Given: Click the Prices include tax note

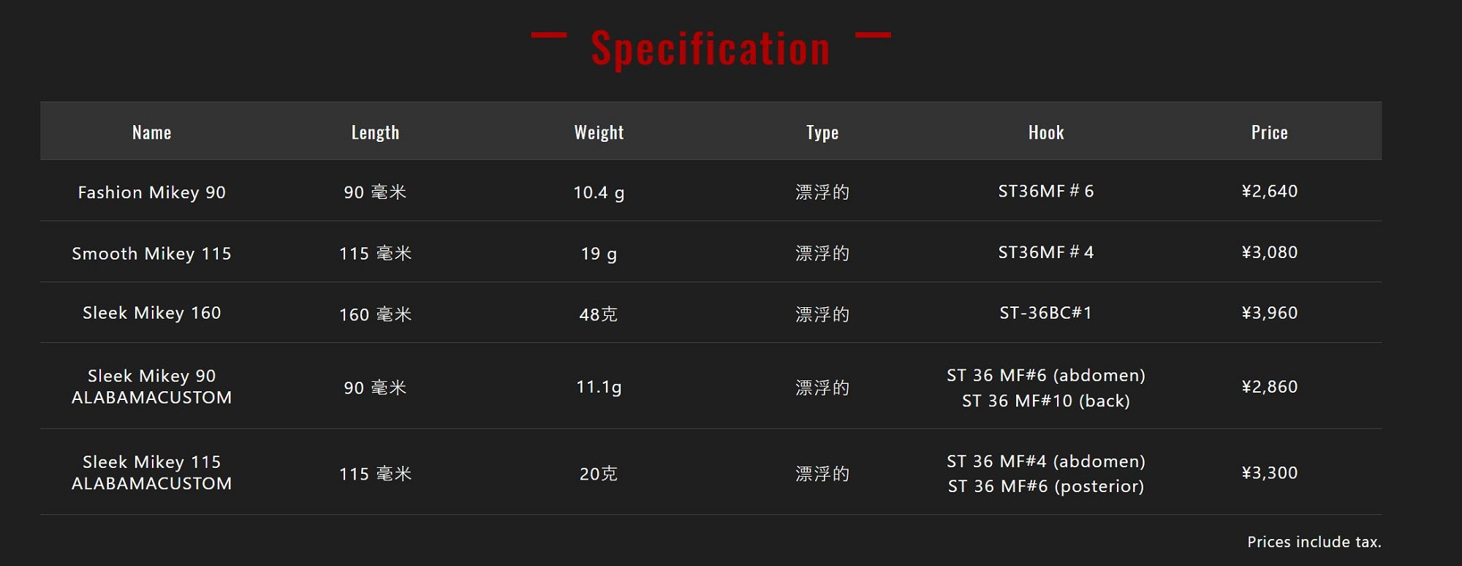Looking at the screenshot, I should click(1314, 542).
